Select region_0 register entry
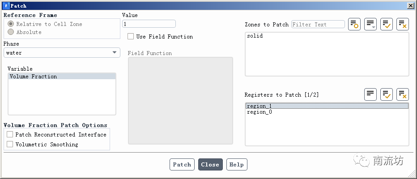This screenshot has width=417, height=179. 260,112
